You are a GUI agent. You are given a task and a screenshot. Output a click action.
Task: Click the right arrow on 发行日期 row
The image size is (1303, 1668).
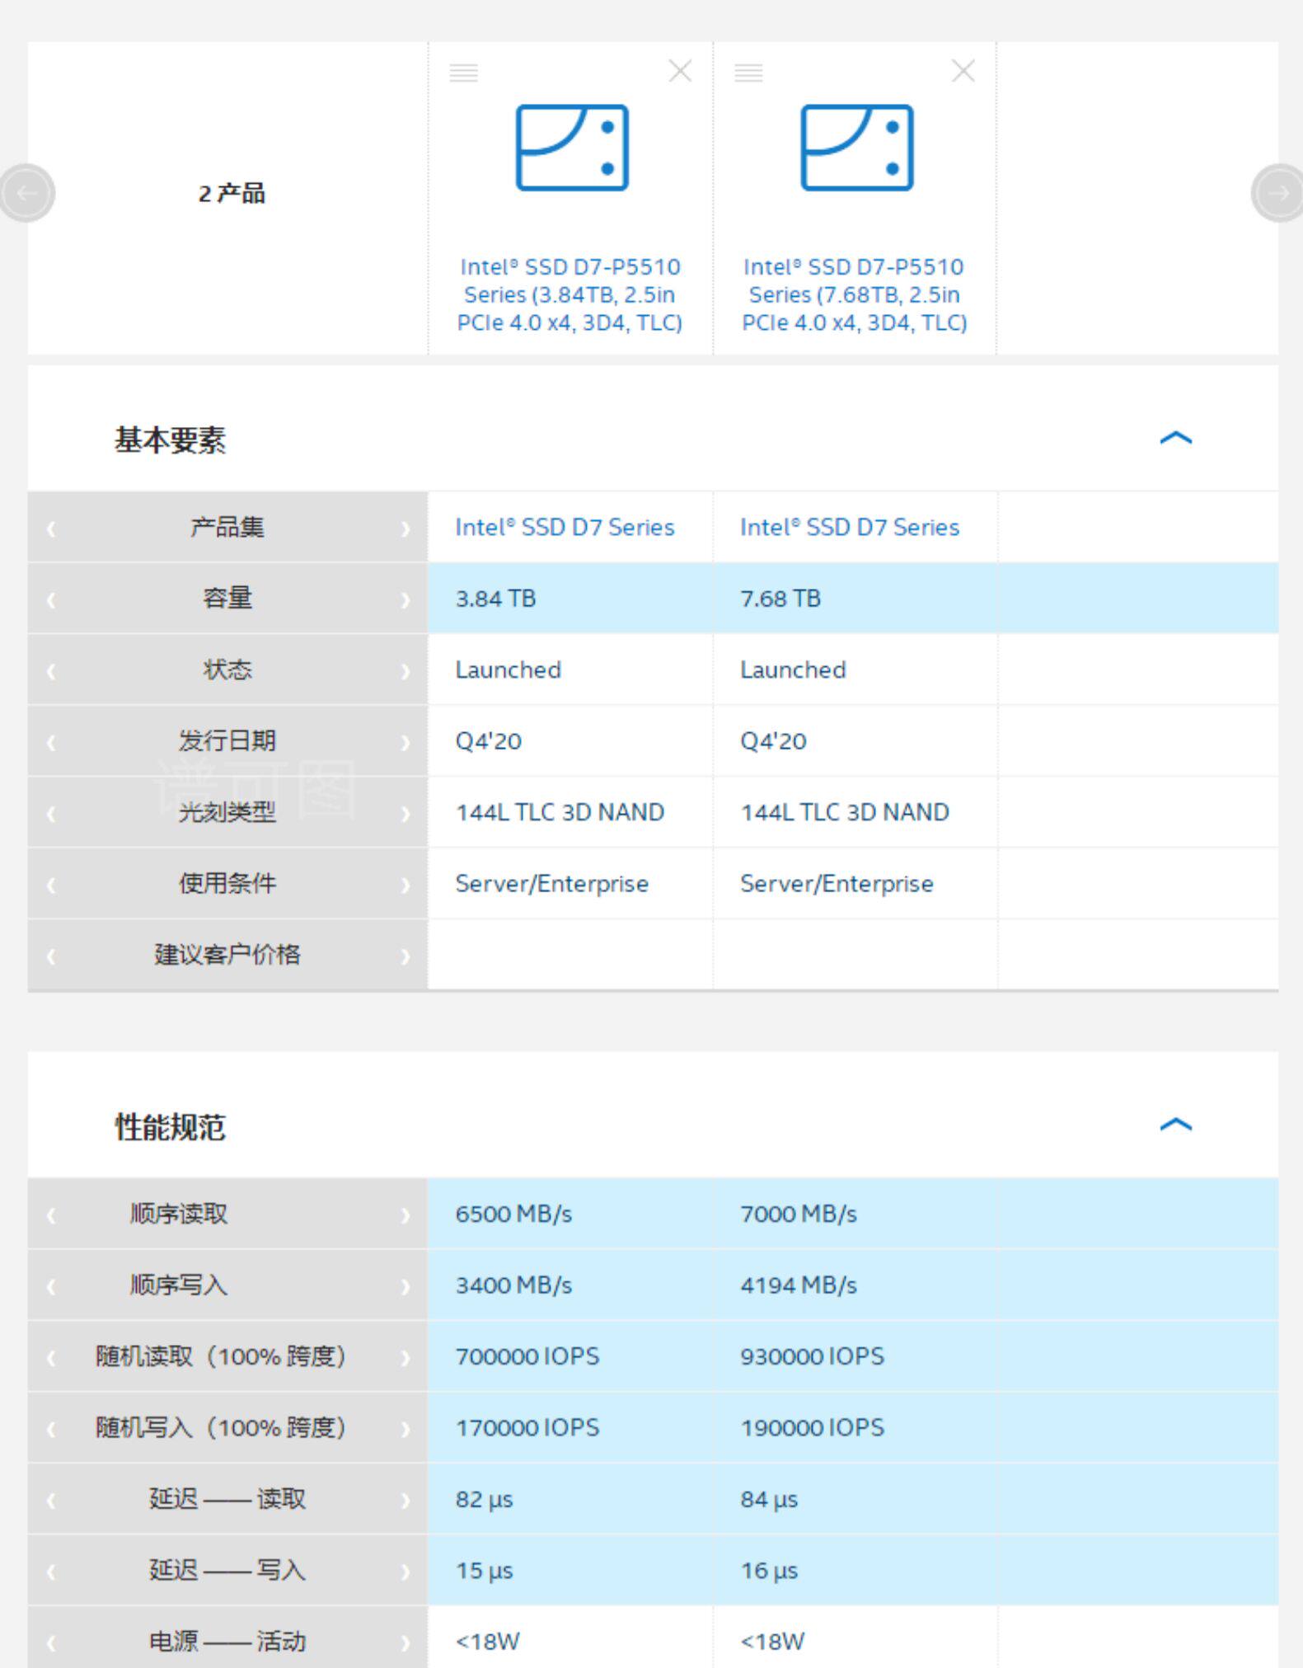[x=405, y=742]
